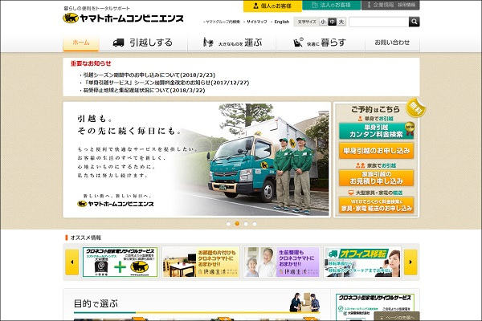Click the 単身引越のお申し込み button
This screenshot has width=482, height=321.
(x=376, y=151)
